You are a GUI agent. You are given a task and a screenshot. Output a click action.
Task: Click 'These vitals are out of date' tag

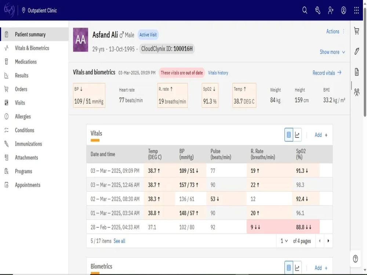182,73
